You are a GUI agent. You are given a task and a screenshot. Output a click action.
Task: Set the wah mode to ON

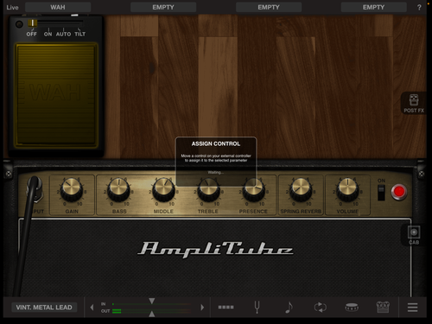click(48, 34)
